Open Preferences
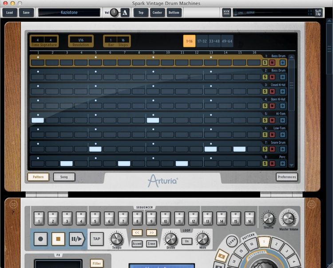This screenshot has width=333, height=268. click(x=287, y=177)
